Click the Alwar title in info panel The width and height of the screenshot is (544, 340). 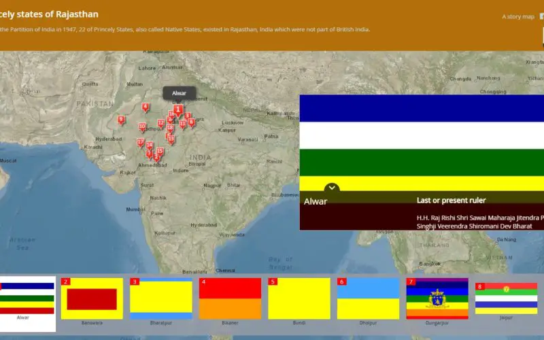click(x=316, y=201)
